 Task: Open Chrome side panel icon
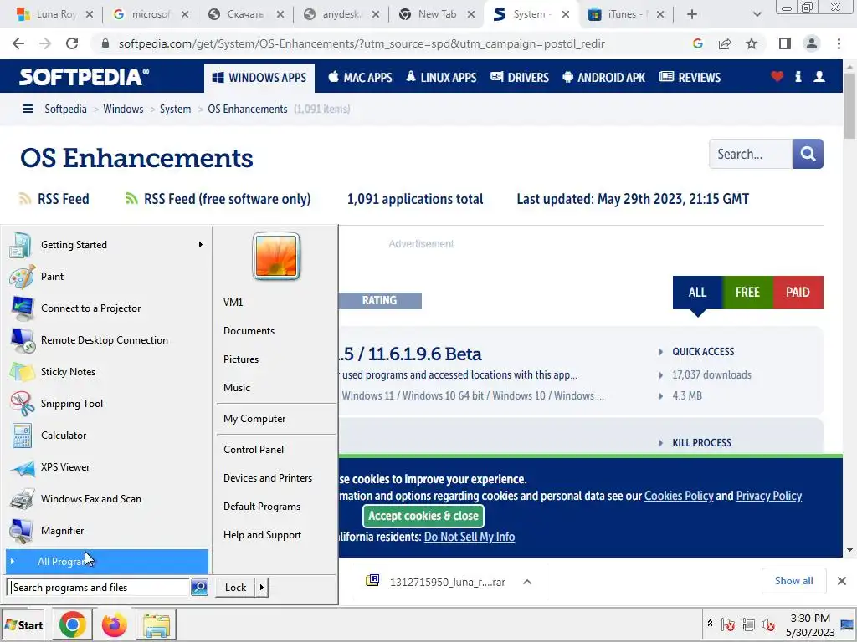[785, 43]
